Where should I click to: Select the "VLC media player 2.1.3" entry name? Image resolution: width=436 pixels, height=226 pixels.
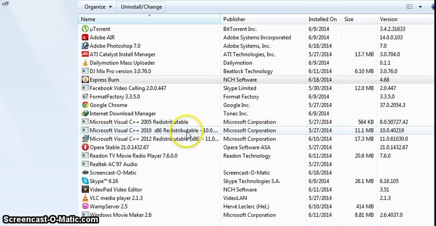tap(116, 198)
